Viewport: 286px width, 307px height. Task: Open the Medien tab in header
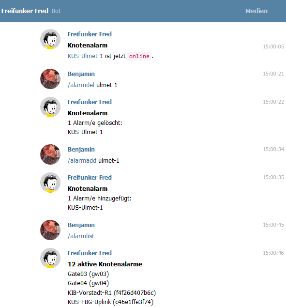pos(256,11)
